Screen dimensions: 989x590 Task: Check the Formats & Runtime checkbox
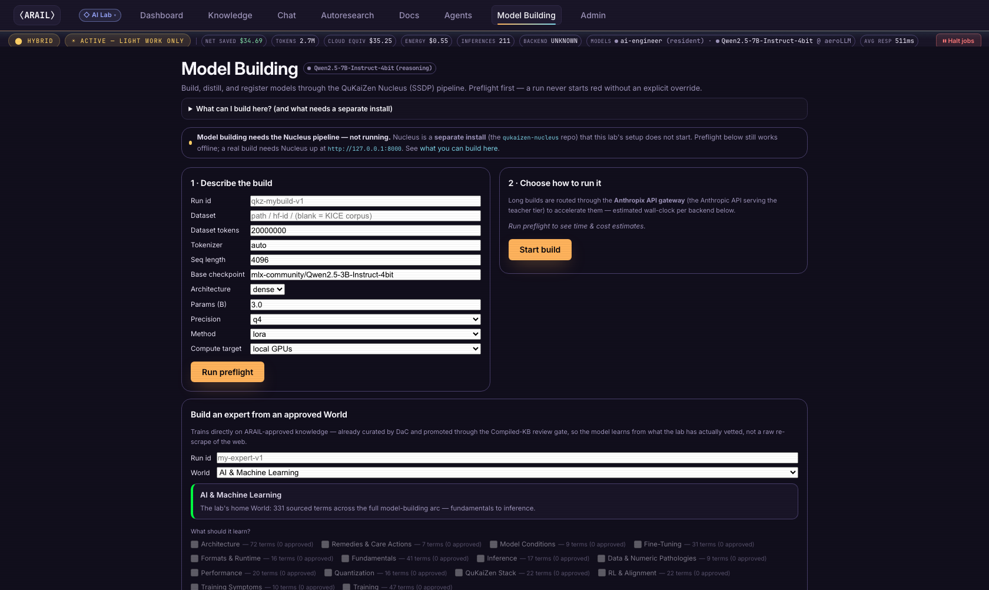195,559
